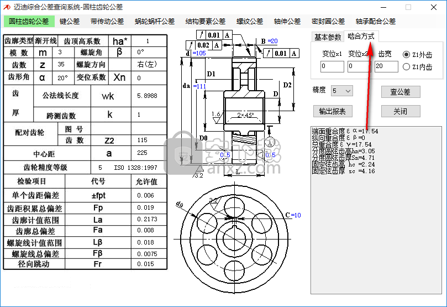This screenshot has height=307, width=447.
Task: Click the Fβ value 0.0075
Action: click(x=147, y=254)
